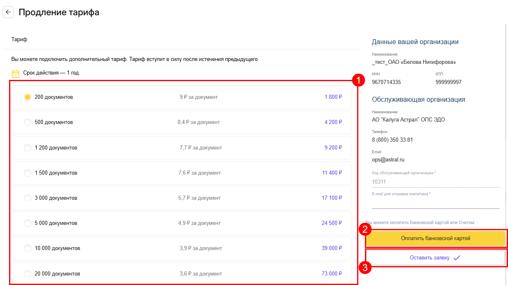Choose the 1 200 документов radio button

(28, 148)
